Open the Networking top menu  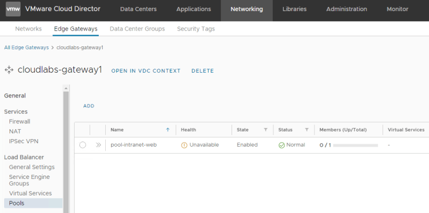pyautogui.click(x=246, y=9)
